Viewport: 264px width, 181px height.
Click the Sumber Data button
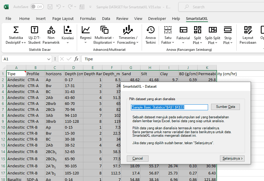pyautogui.click(x=225, y=107)
